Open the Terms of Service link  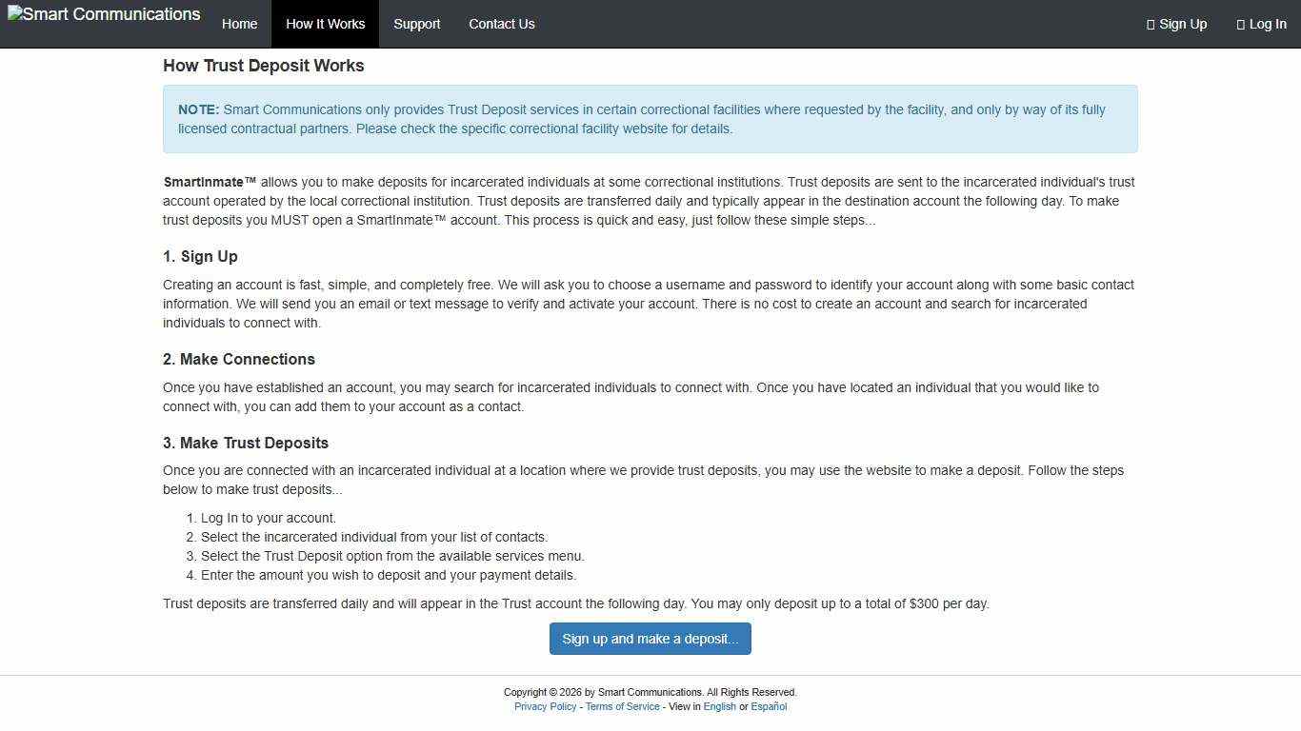click(x=622, y=707)
